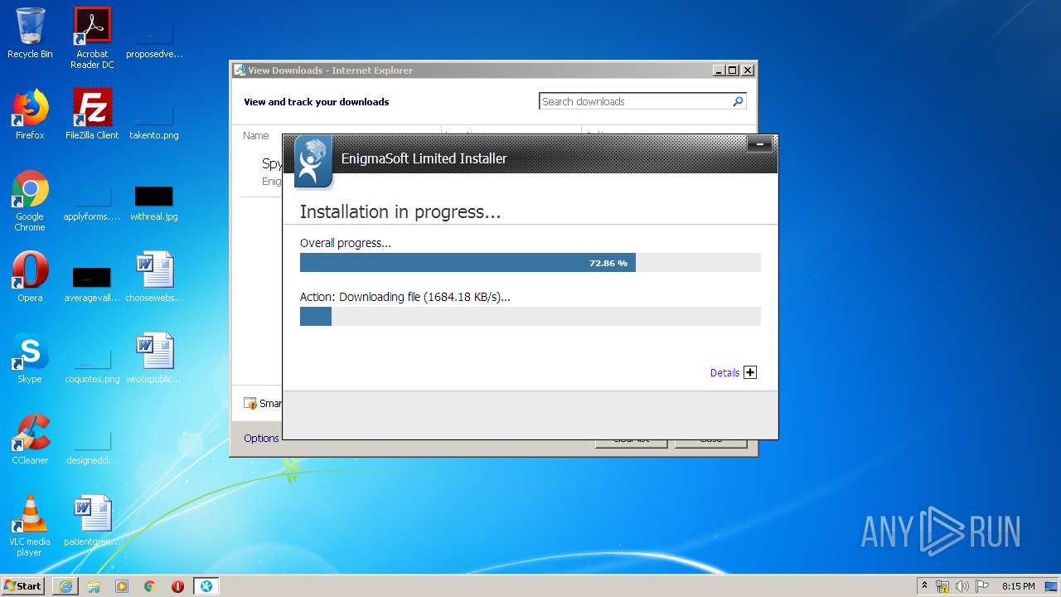Launch Opera browser desktop shortcut

click(x=30, y=277)
